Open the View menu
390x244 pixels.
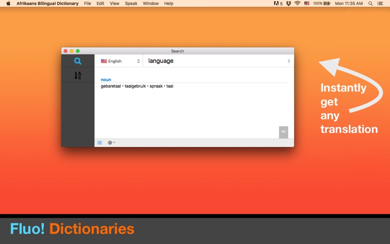115,3
